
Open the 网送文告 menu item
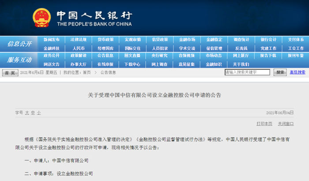[52, 64]
